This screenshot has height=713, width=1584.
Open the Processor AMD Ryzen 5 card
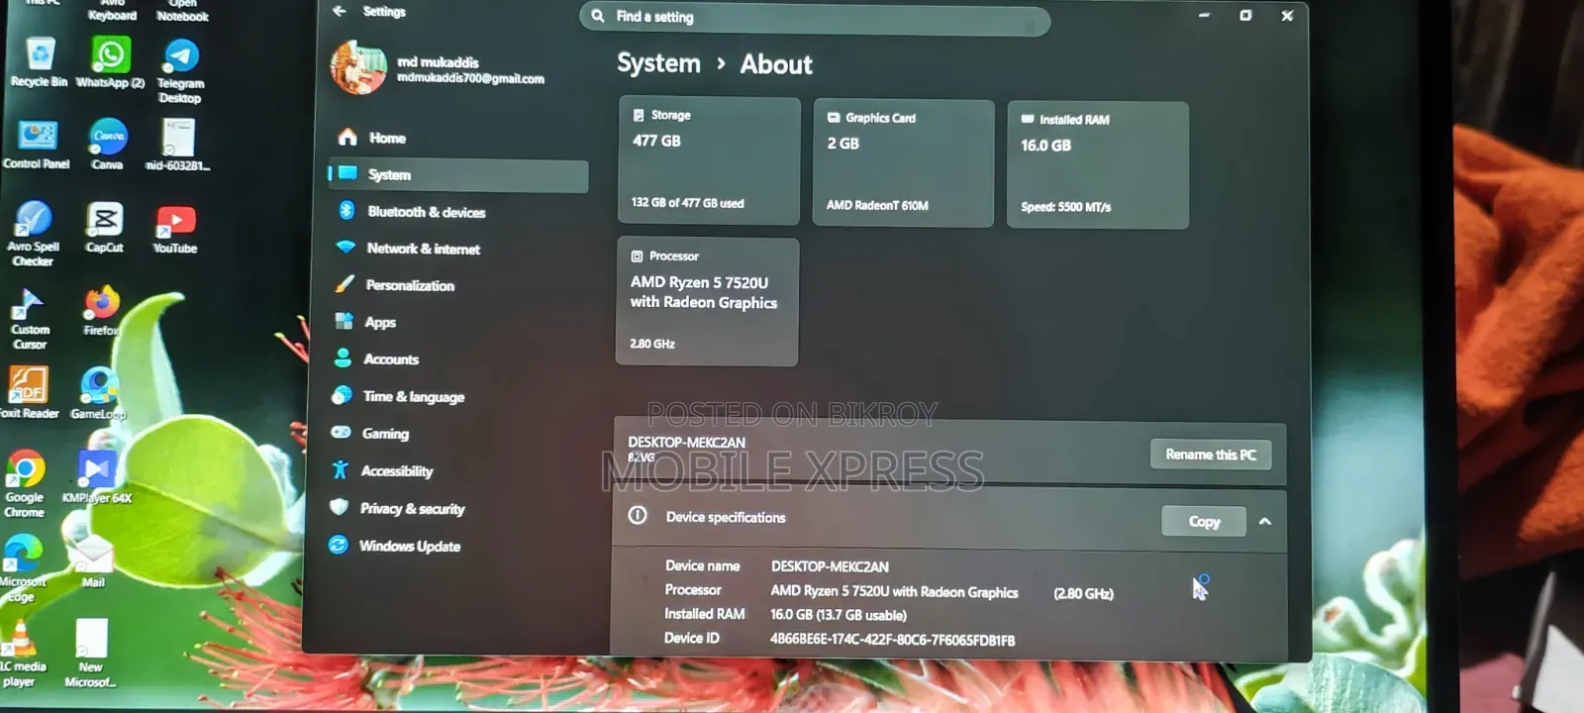pyautogui.click(x=707, y=301)
